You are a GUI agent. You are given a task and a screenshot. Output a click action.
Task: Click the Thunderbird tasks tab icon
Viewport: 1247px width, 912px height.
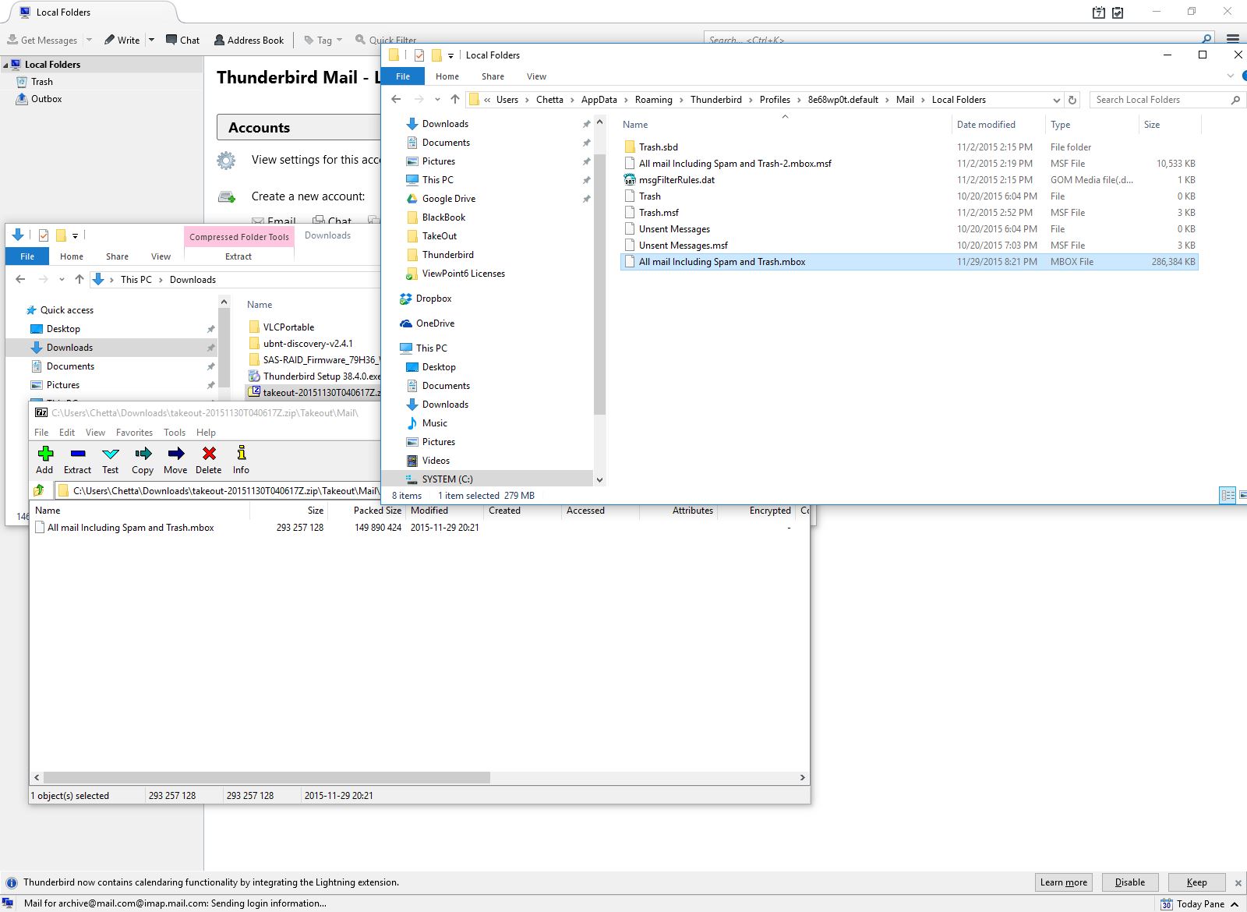1118,12
